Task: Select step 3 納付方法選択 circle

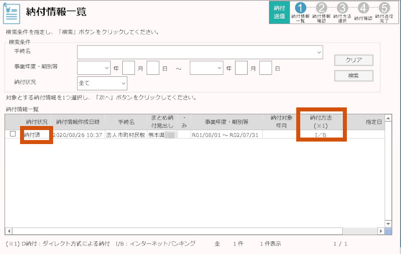Action: [x=342, y=8]
